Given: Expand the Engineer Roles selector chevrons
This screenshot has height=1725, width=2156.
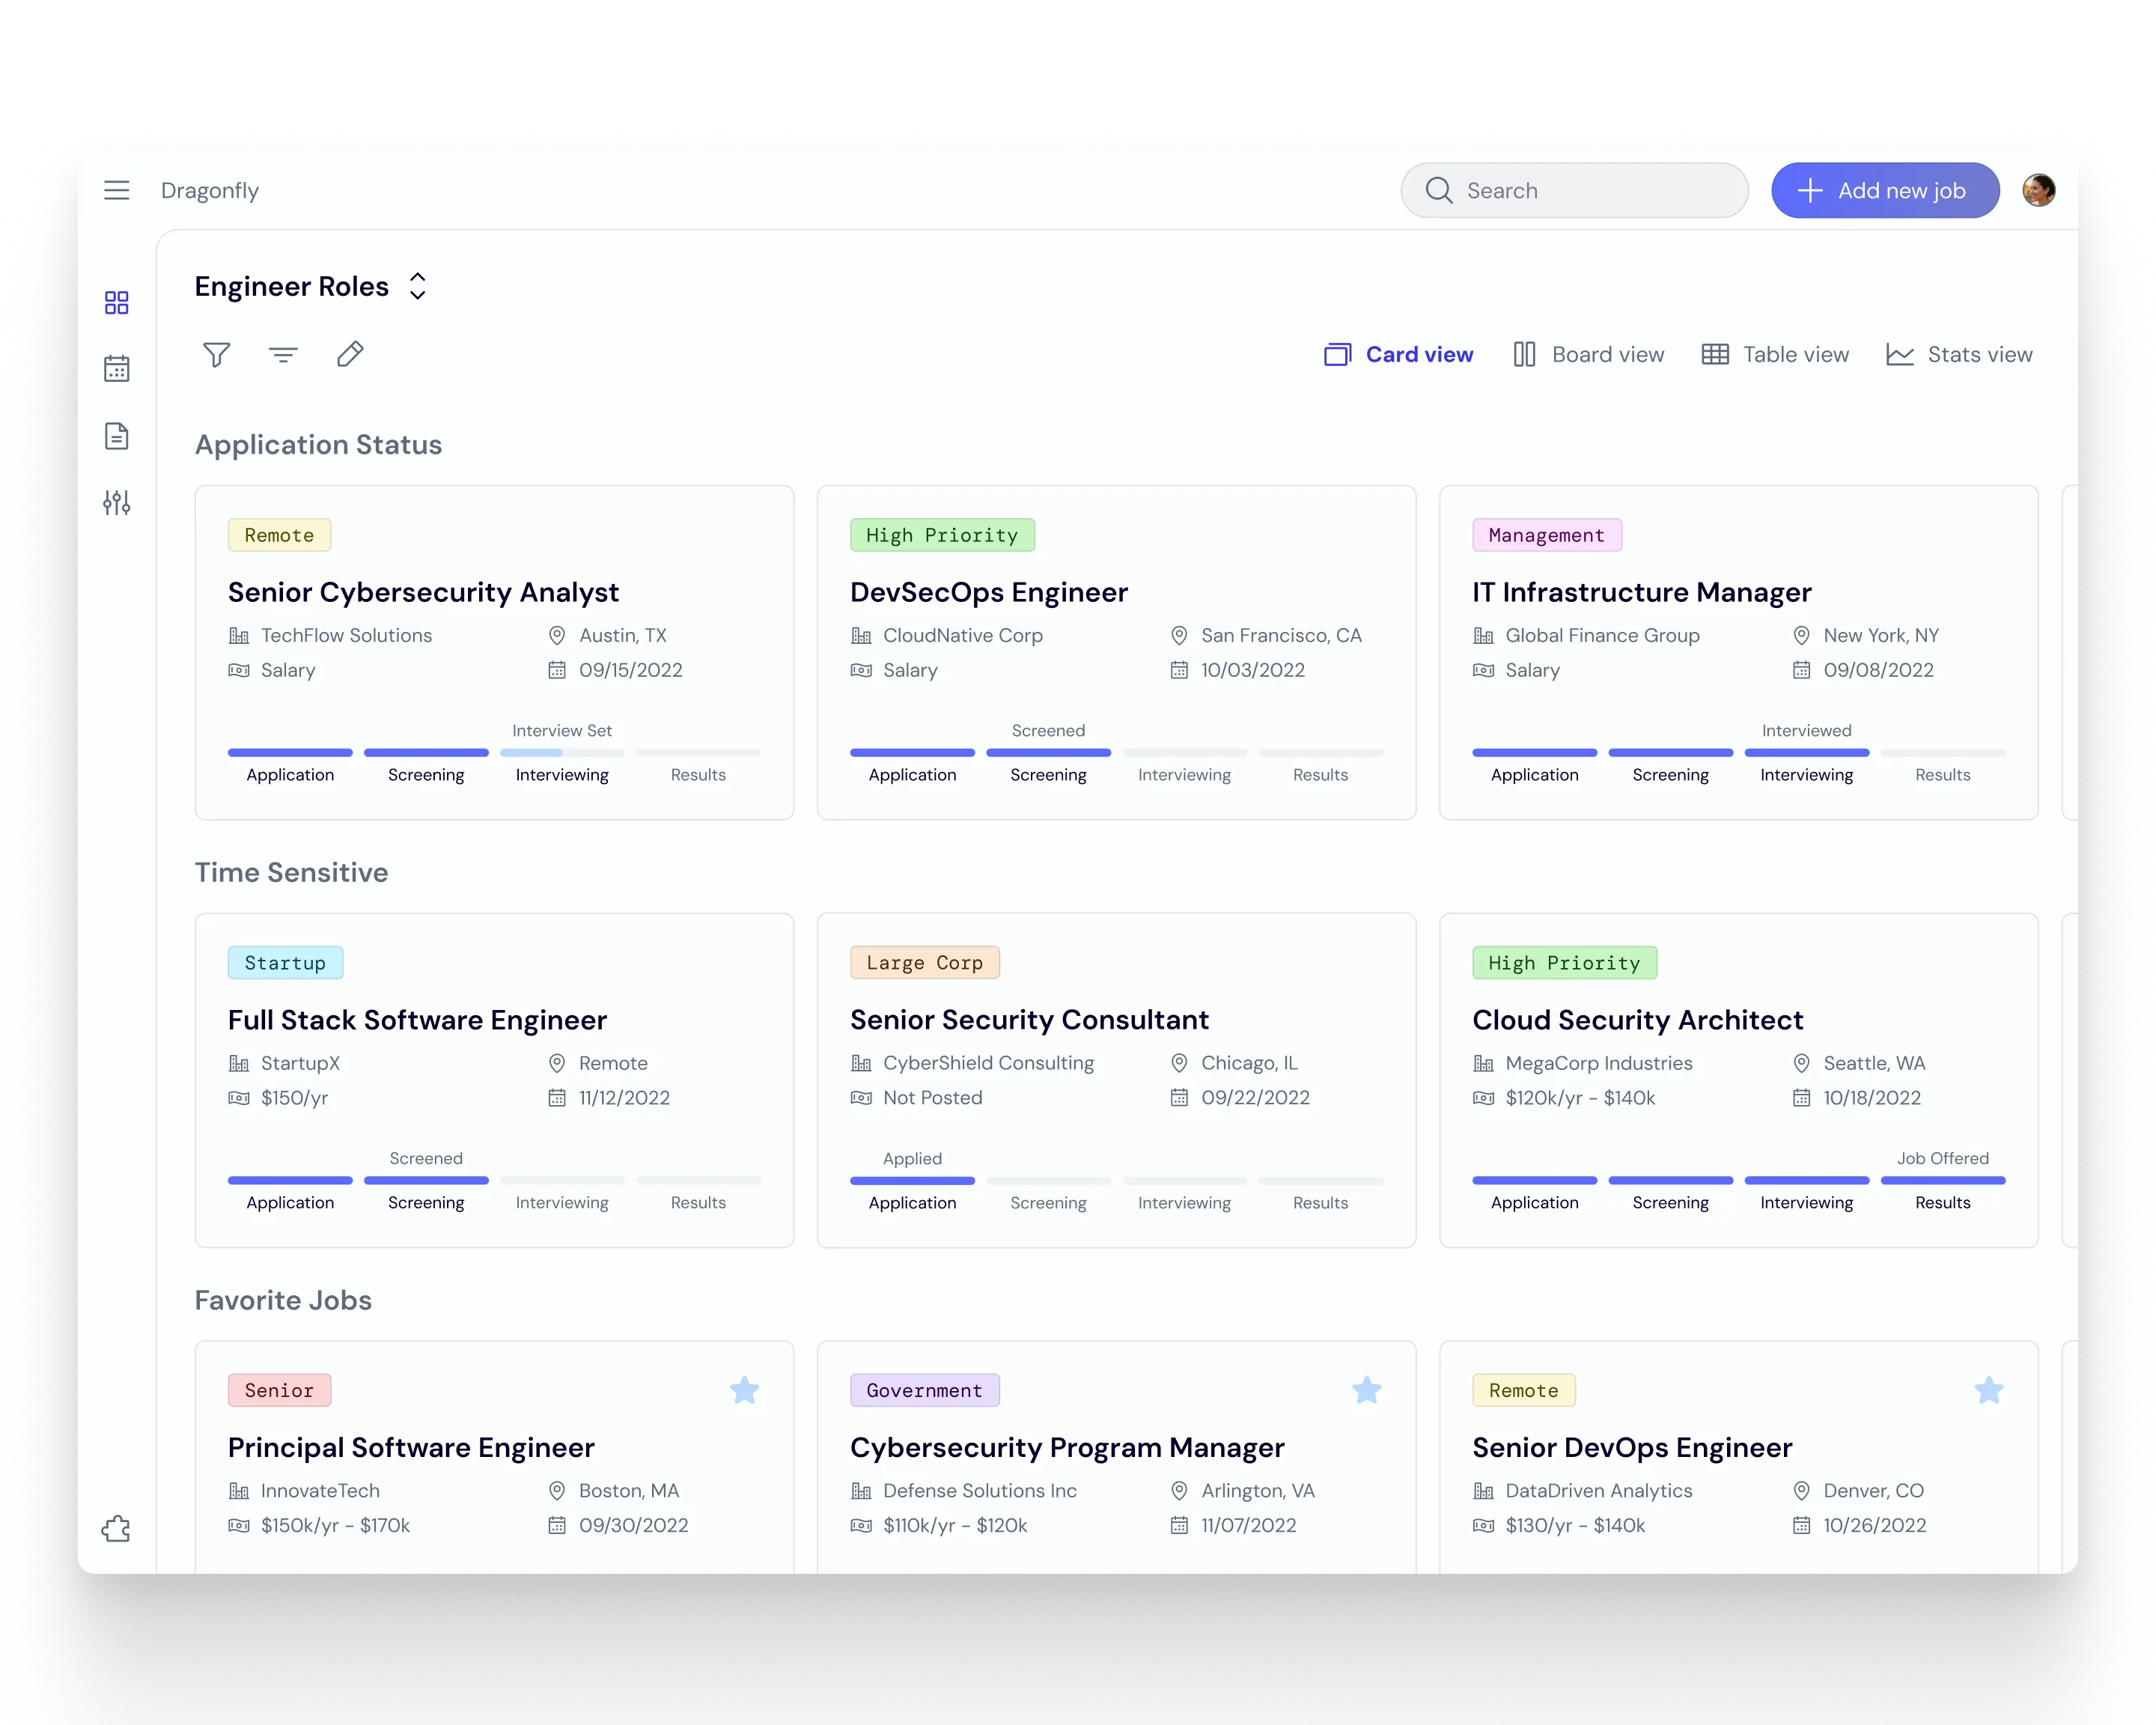Looking at the screenshot, I should [x=417, y=287].
